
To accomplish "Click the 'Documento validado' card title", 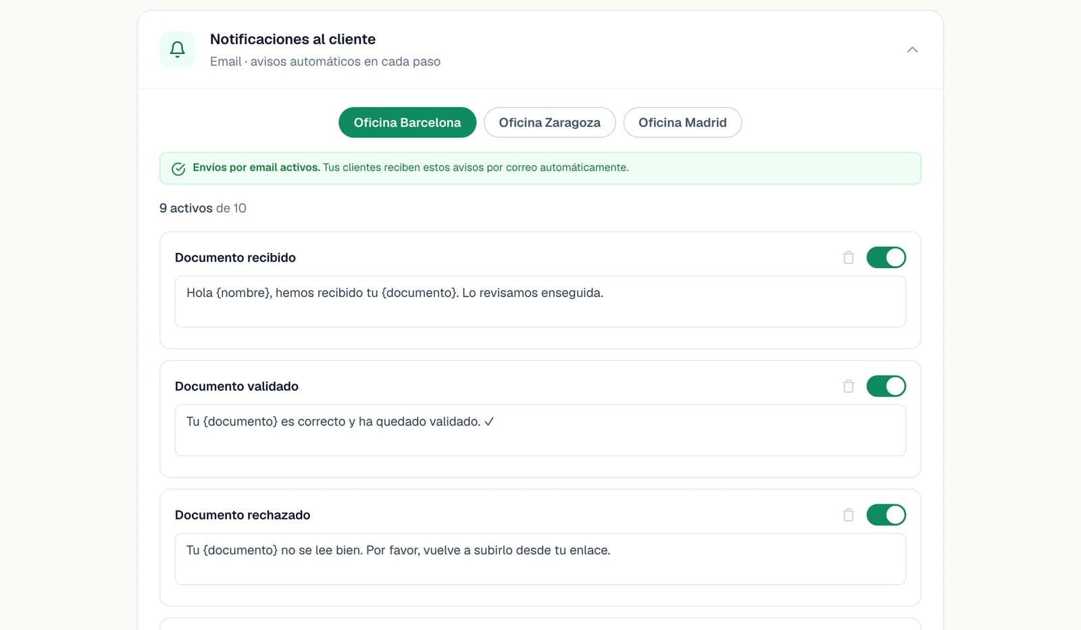I will pos(236,386).
